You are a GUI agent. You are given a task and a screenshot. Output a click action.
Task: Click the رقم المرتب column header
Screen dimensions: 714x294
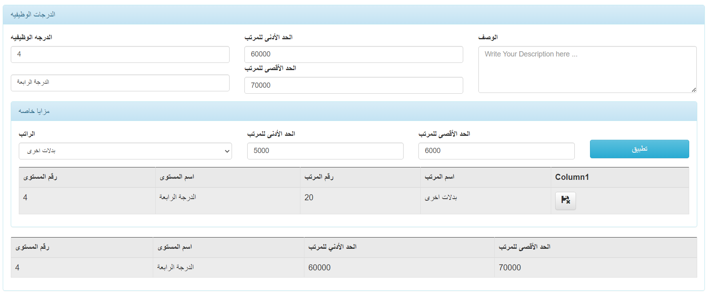click(x=319, y=177)
